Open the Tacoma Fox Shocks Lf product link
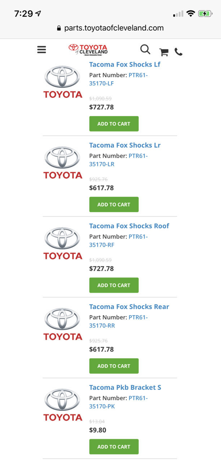Image resolution: width=221 pixels, height=462 pixels. pyautogui.click(x=125, y=64)
